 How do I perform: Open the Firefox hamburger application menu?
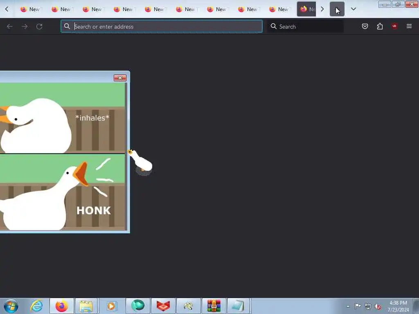tap(409, 26)
